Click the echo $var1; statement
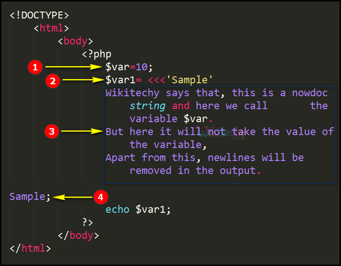Viewport: 341px width, 266px height. tap(138, 210)
